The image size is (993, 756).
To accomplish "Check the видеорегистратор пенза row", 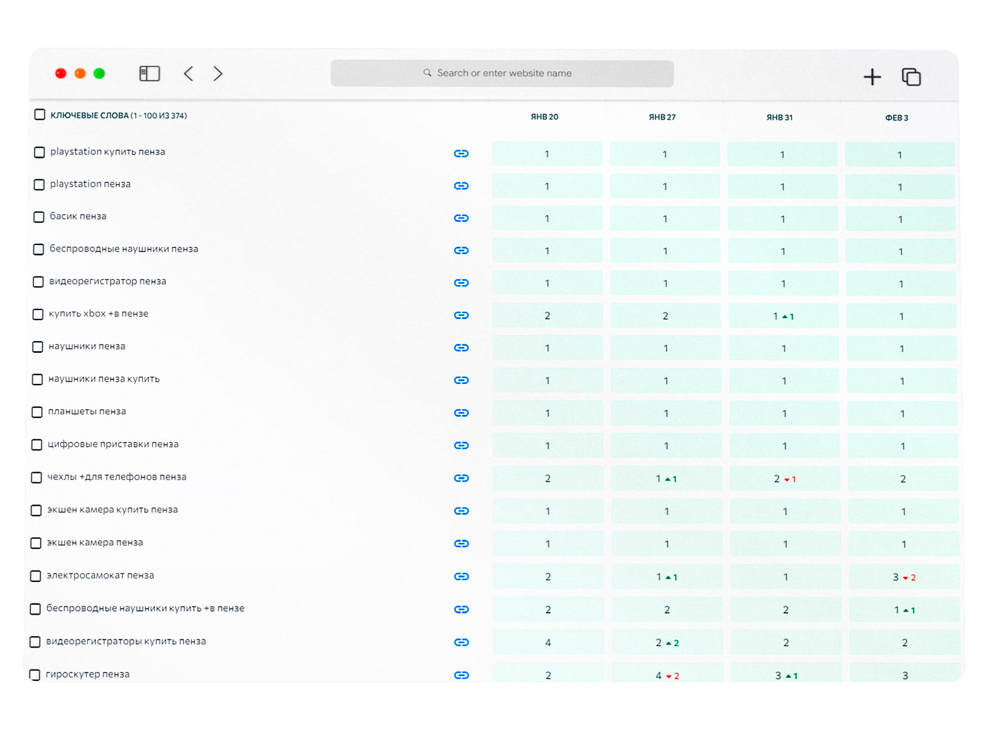I will (x=38, y=281).
